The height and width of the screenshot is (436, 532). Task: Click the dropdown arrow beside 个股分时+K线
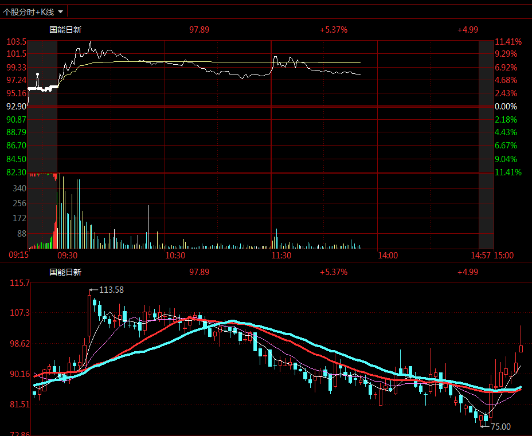tap(61, 11)
